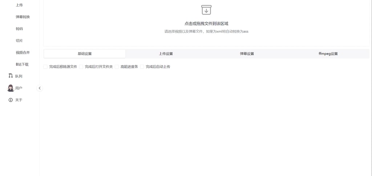This screenshot has height=176, width=372.
Task: Click 点击或拖拽文件到该区域 upload text
Action: click(206, 24)
